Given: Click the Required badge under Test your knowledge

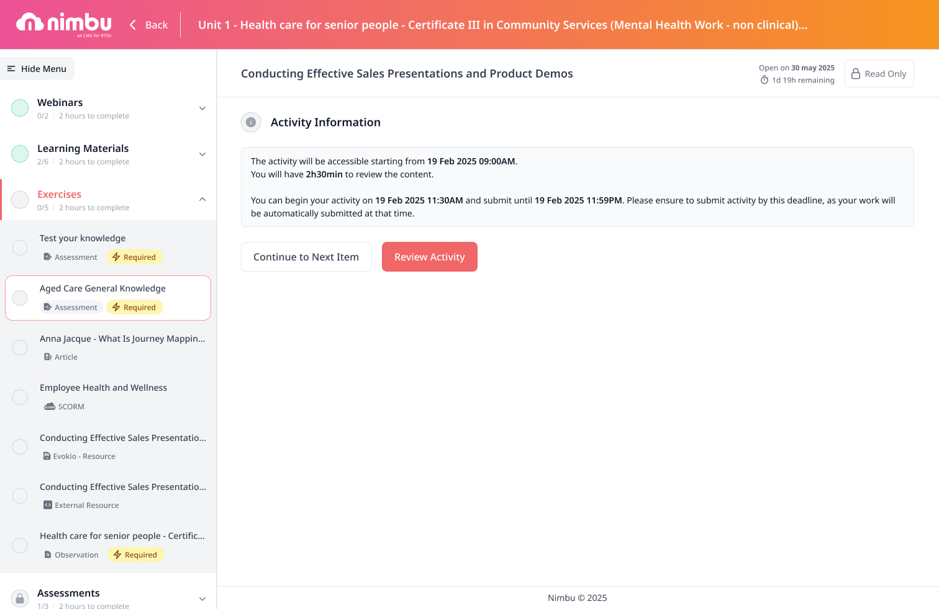Looking at the screenshot, I should [135, 257].
